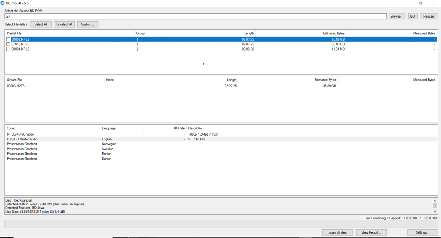Image resolution: width=441 pixels, height=238 pixels.
Task: Open View Report...
Action: pos(371,232)
